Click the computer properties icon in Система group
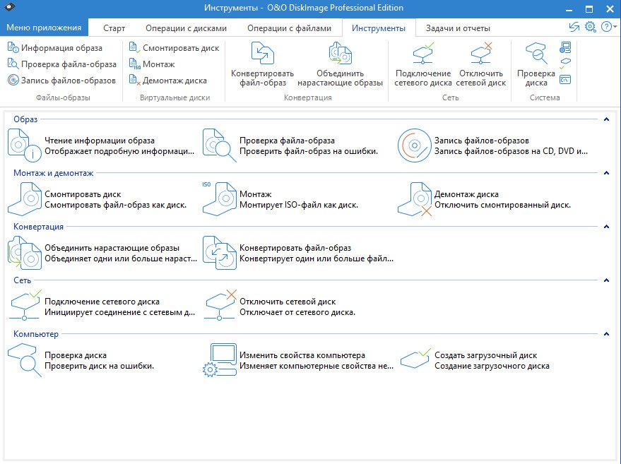Image resolution: width=621 pixels, height=464 pixels. coord(565,48)
